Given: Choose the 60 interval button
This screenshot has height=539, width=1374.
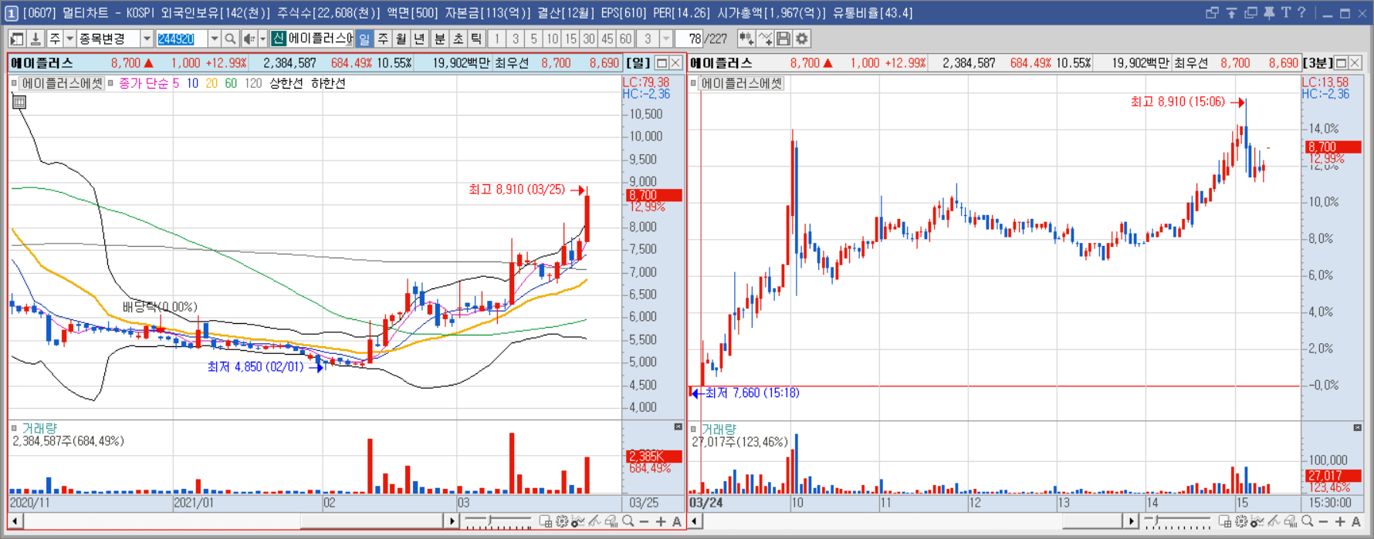Looking at the screenshot, I should tap(625, 39).
